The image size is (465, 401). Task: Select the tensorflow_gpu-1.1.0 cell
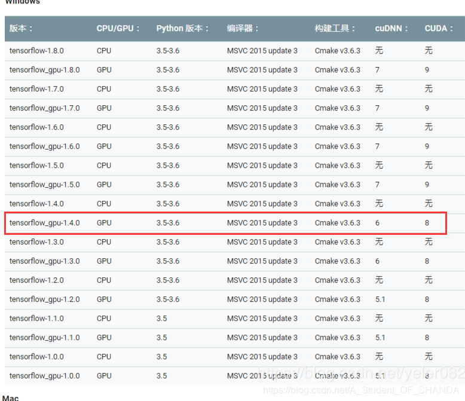44,338
